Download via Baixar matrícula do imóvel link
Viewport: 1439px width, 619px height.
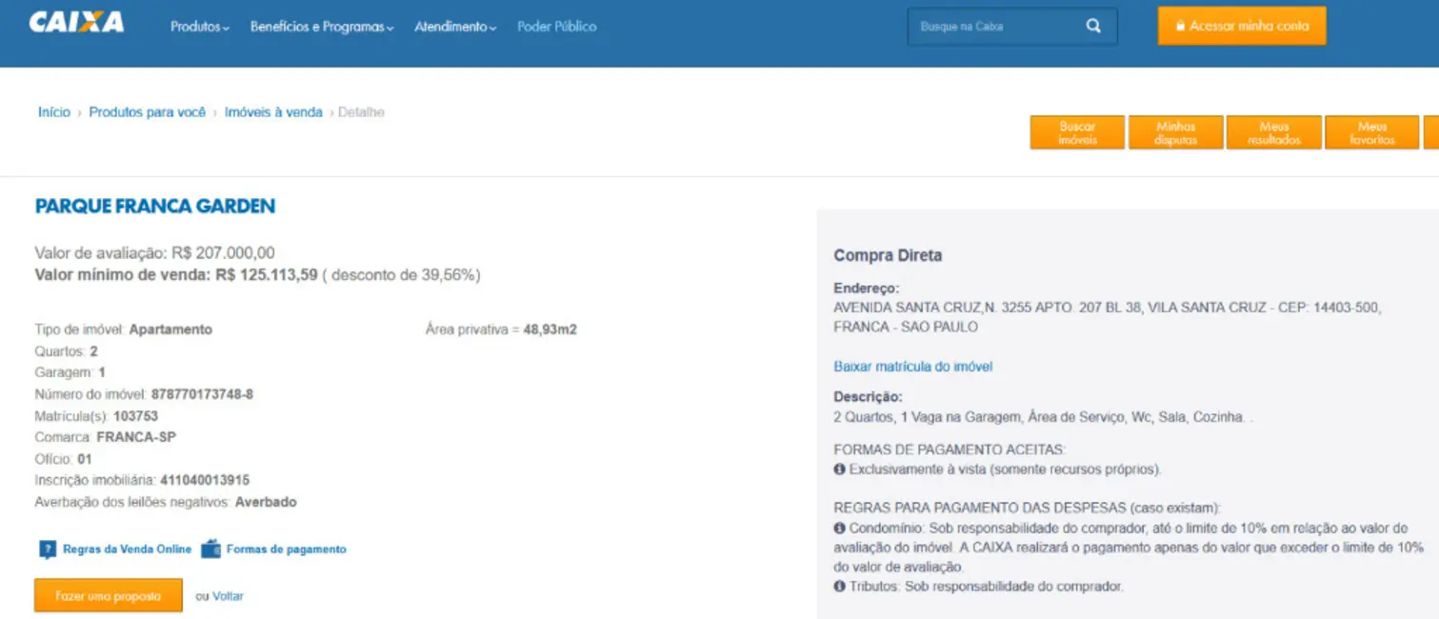point(912,367)
